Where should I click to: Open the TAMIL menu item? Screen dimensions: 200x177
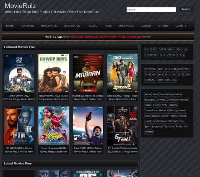pyautogui.click(x=108, y=26)
